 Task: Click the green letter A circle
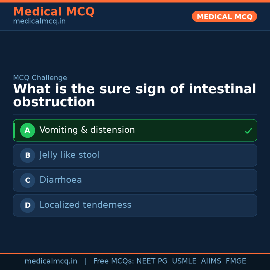pyautogui.click(x=27, y=130)
